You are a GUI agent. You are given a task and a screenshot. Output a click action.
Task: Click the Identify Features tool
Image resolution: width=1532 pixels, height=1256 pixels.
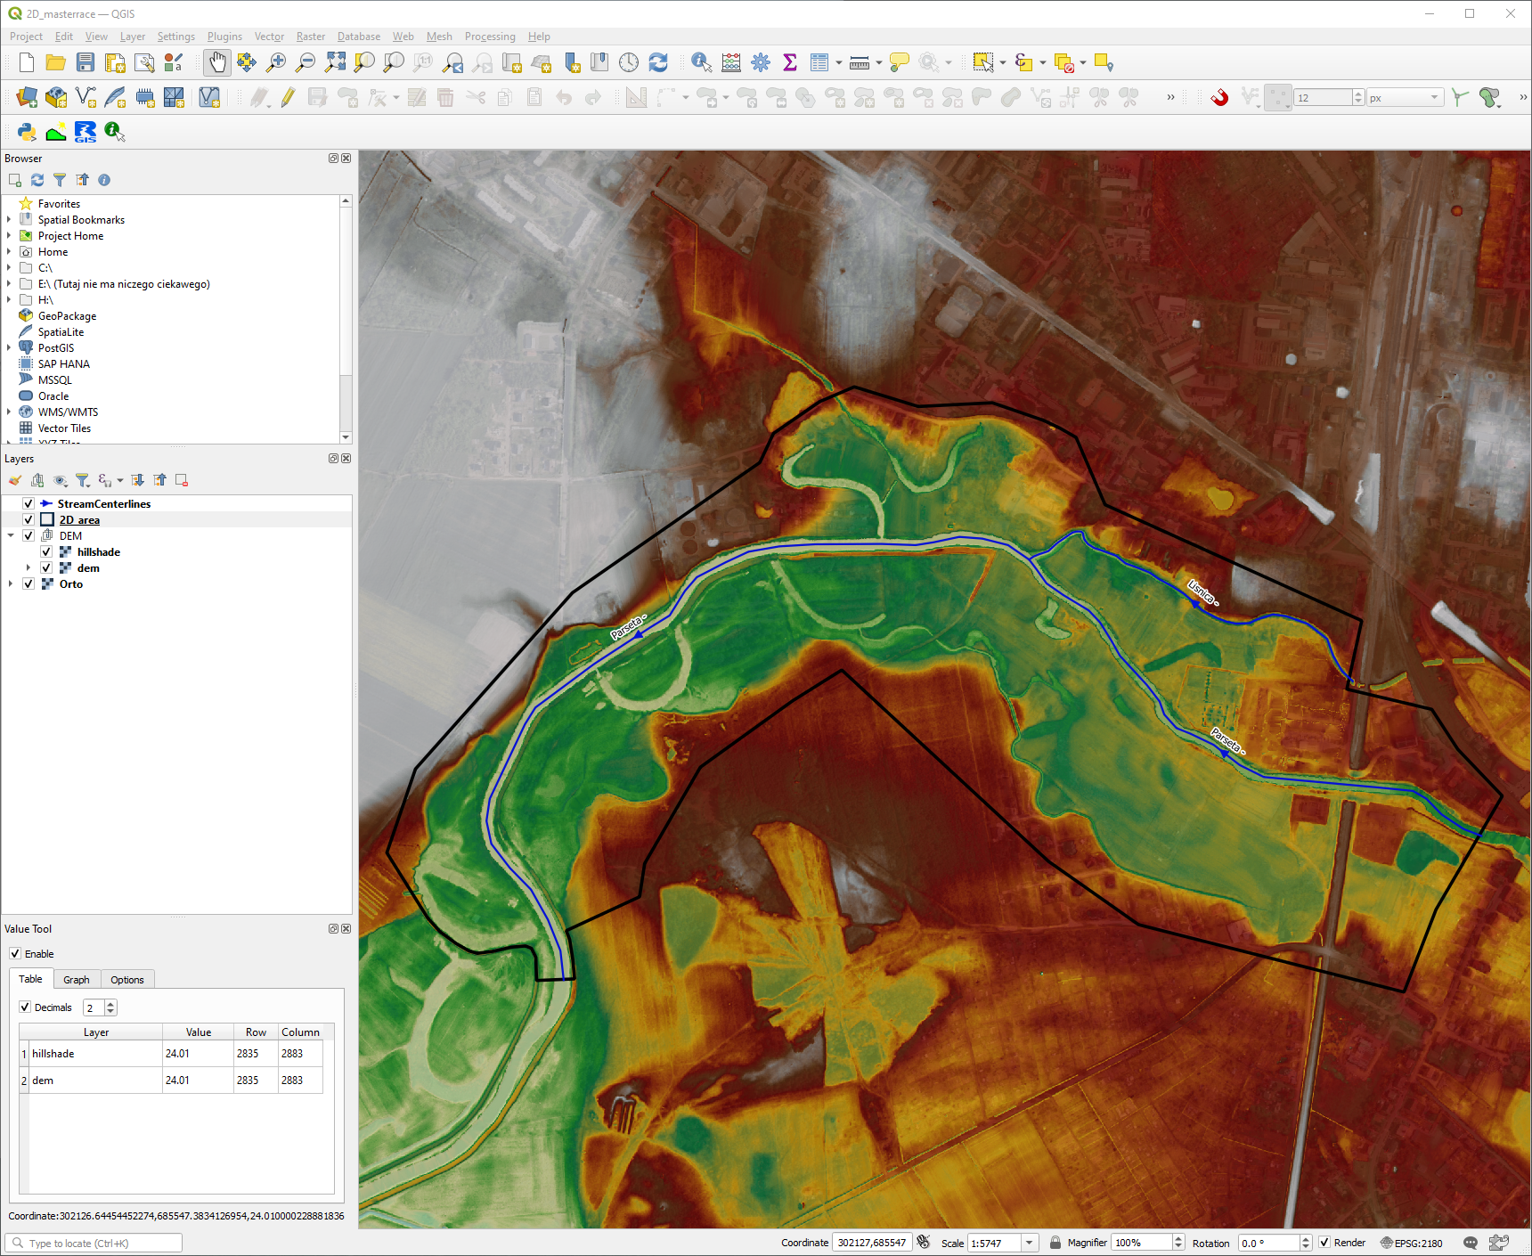(701, 62)
